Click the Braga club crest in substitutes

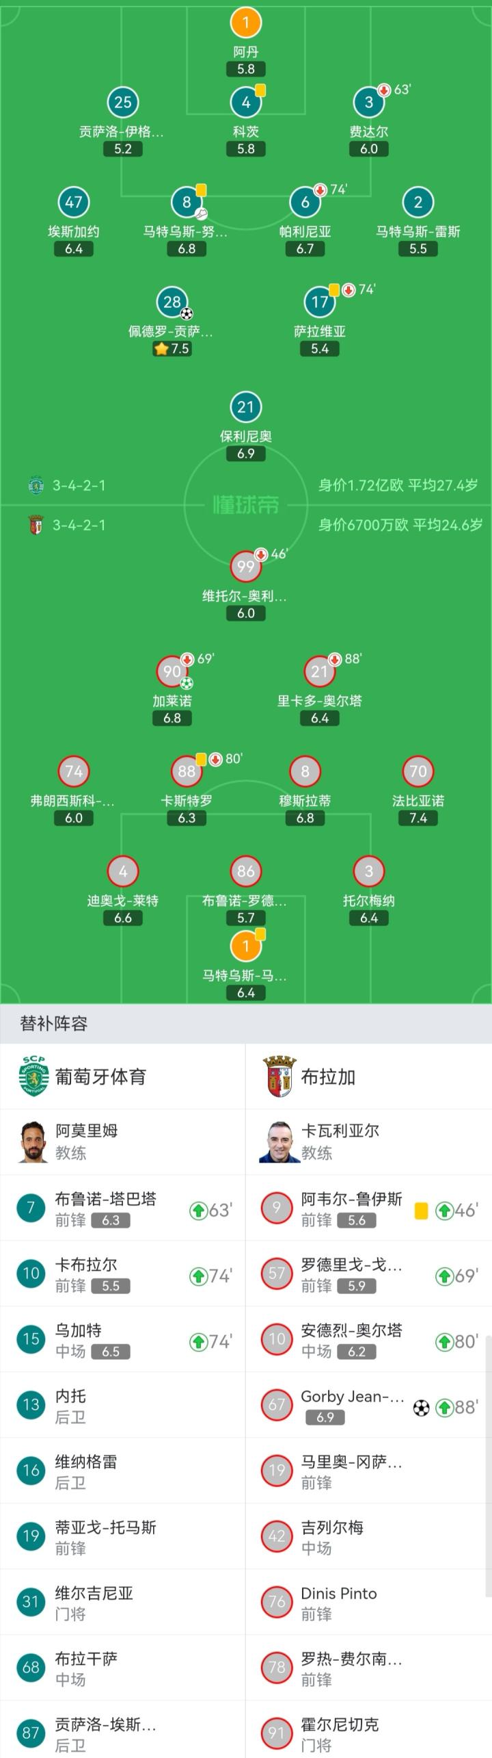pyautogui.click(x=279, y=1076)
